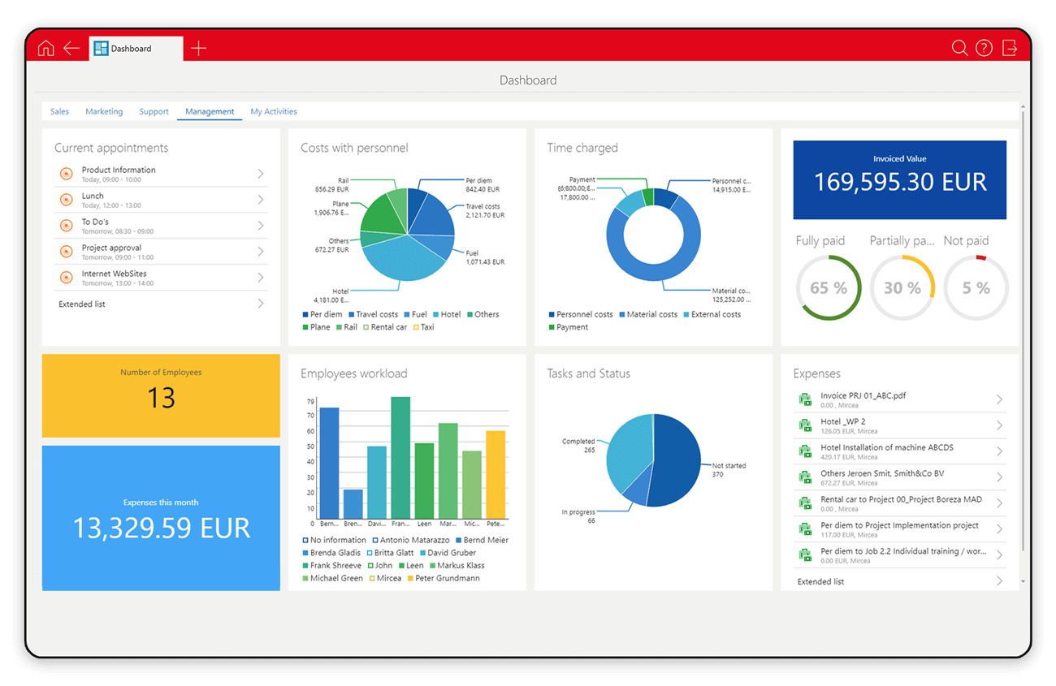Image resolution: width=1056 pixels, height=686 pixels.
Task: Toggle Per diem legend in Costs chart
Action: tap(322, 314)
